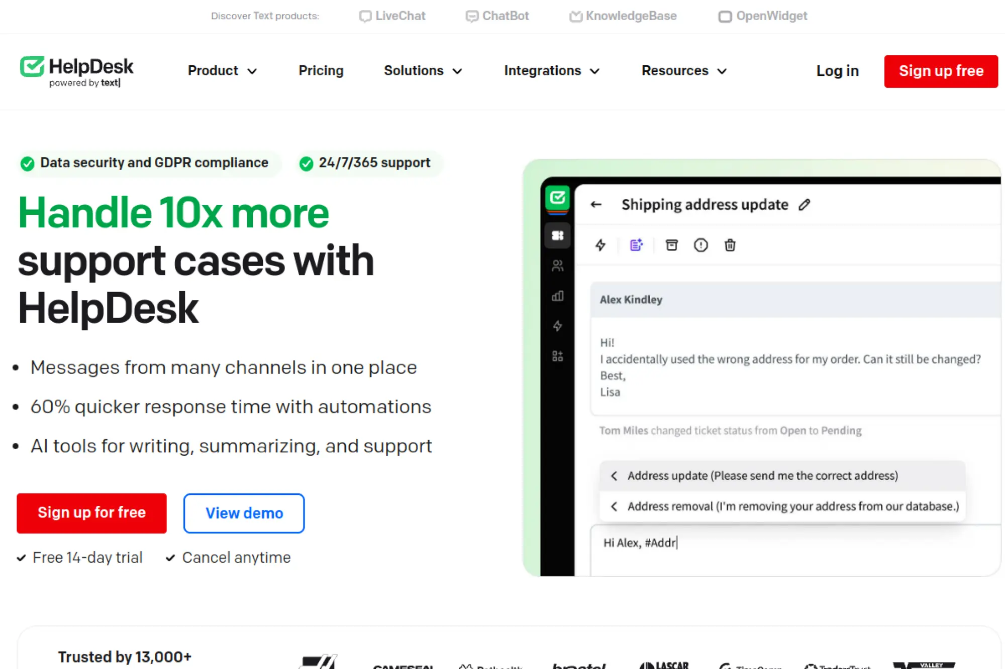Click the back arrow beside Shipping address update

click(x=596, y=204)
